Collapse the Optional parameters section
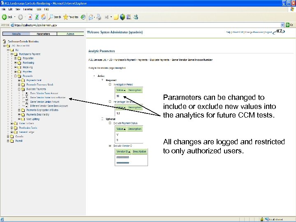296x222 pixels. [102, 119]
